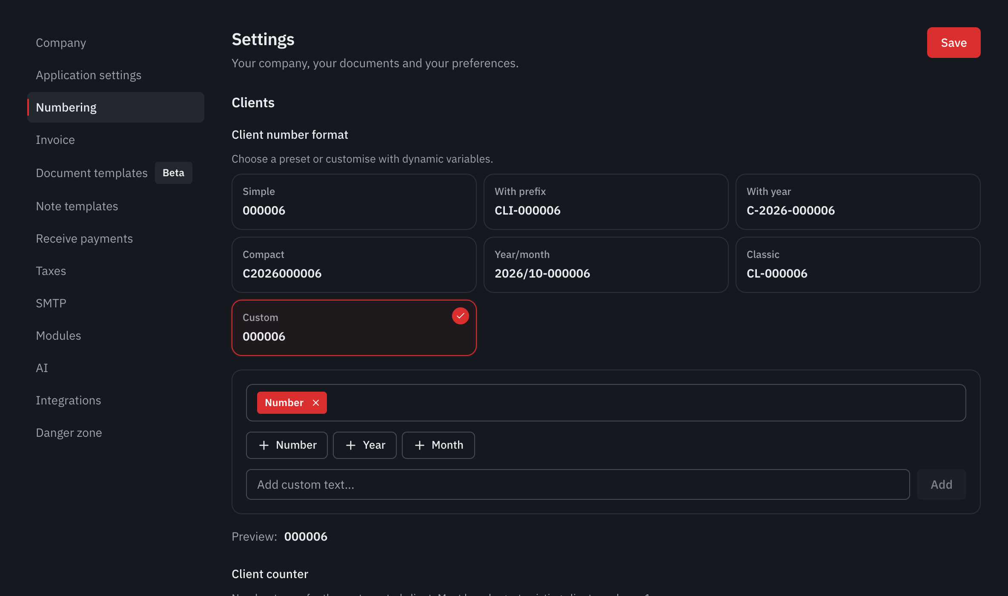Add a Month variable to the format

438,445
